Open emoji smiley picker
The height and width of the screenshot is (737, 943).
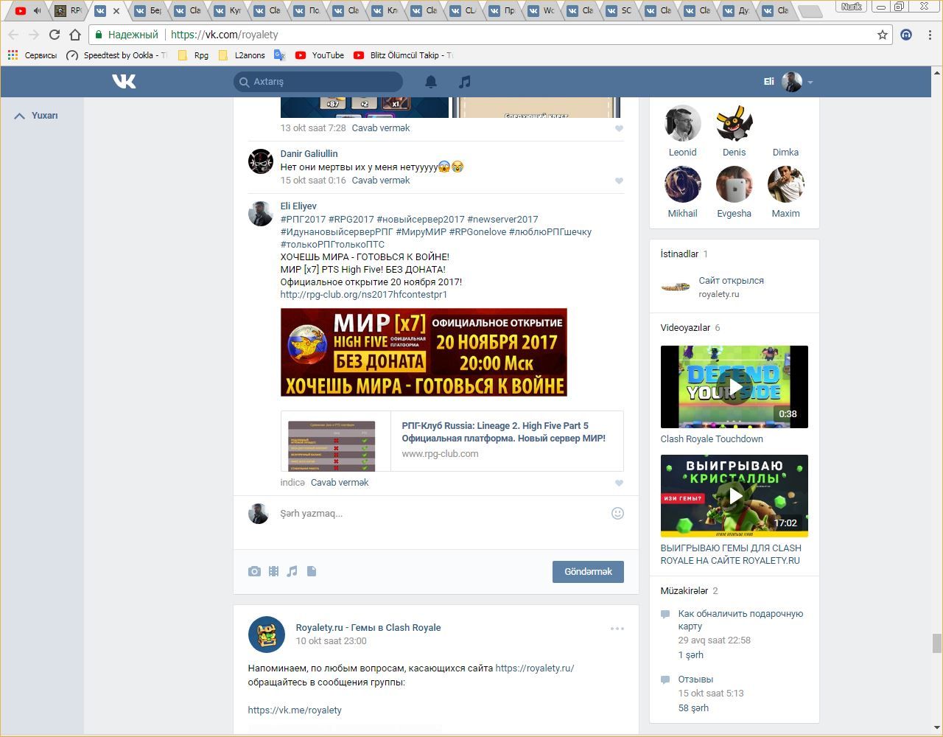(618, 513)
